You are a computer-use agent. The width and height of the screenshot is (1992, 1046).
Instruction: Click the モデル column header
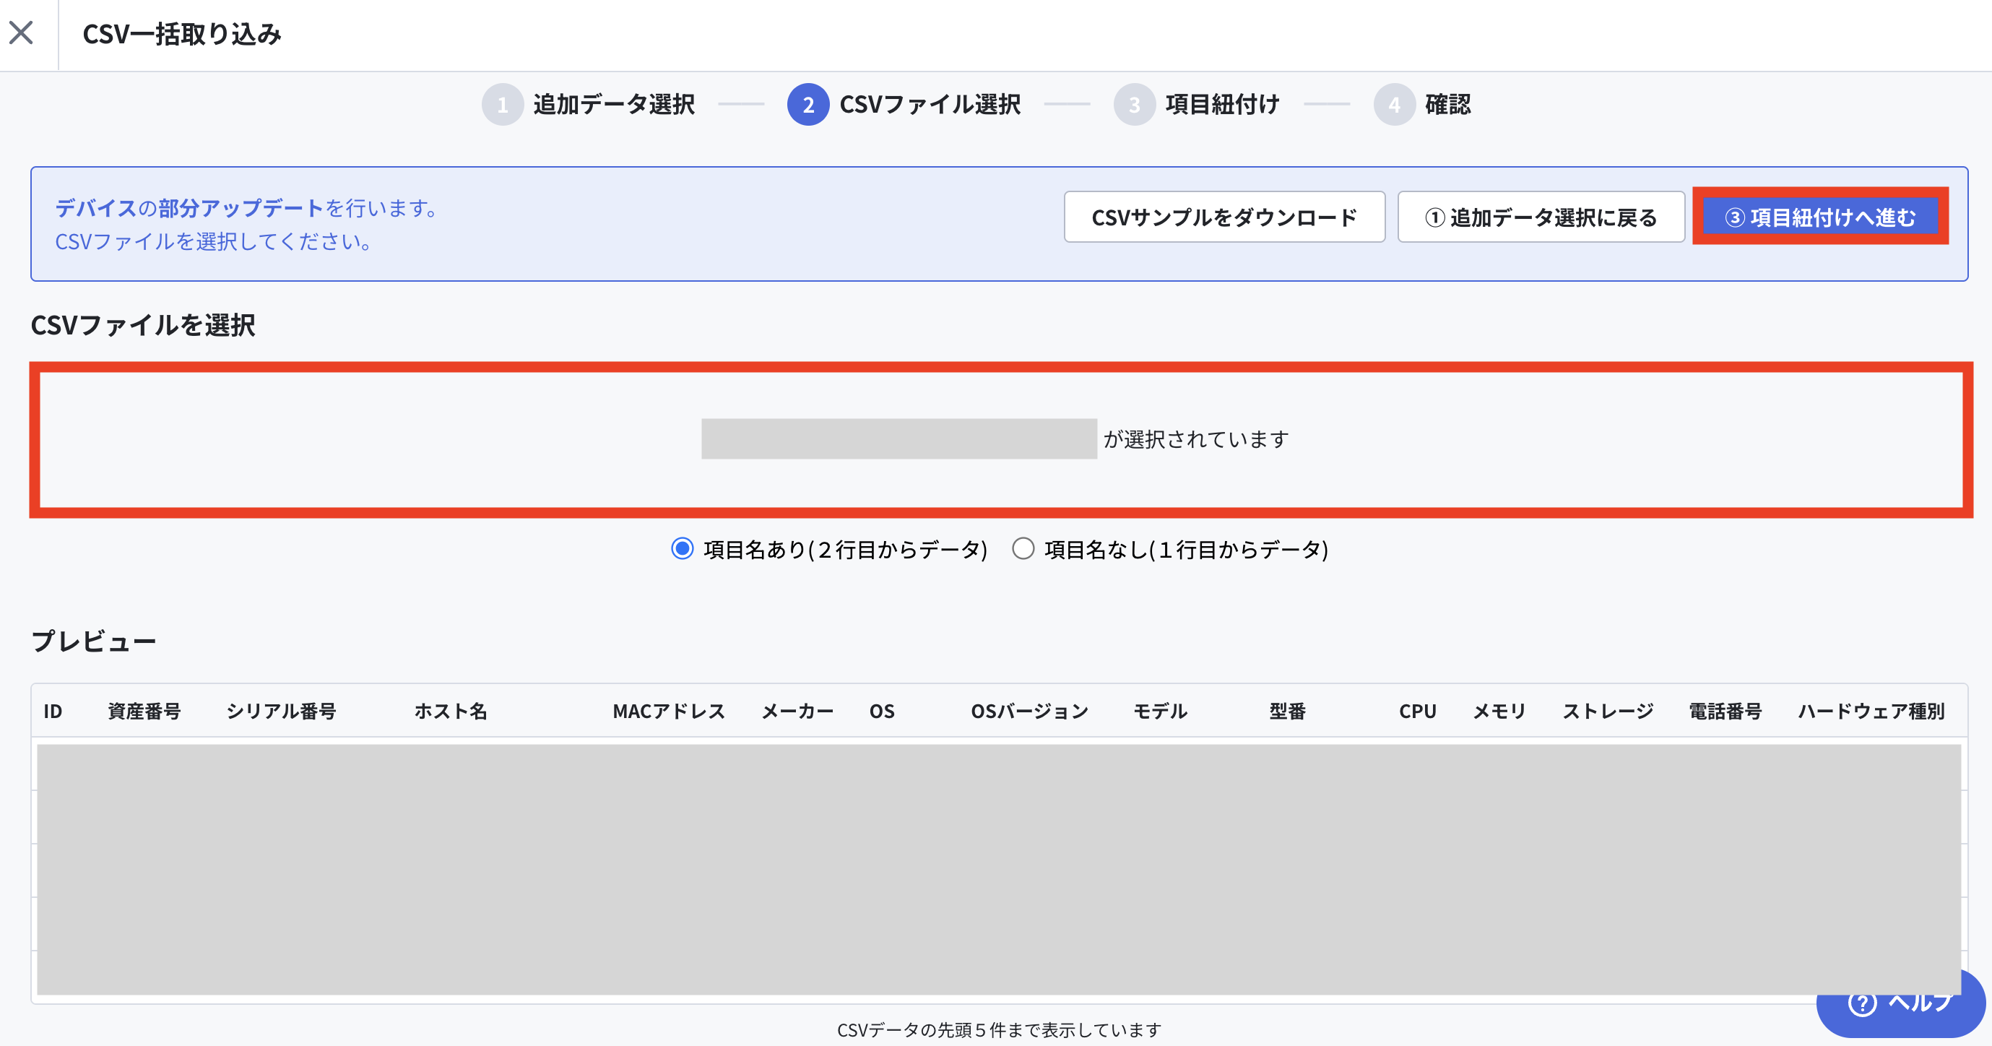click(1160, 711)
